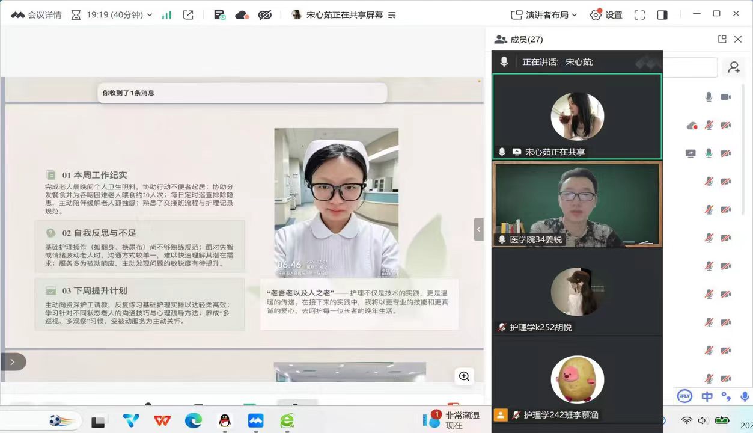Expand the hidden panel with the right-chevron button
The image size is (753, 433).
tap(12, 361)
